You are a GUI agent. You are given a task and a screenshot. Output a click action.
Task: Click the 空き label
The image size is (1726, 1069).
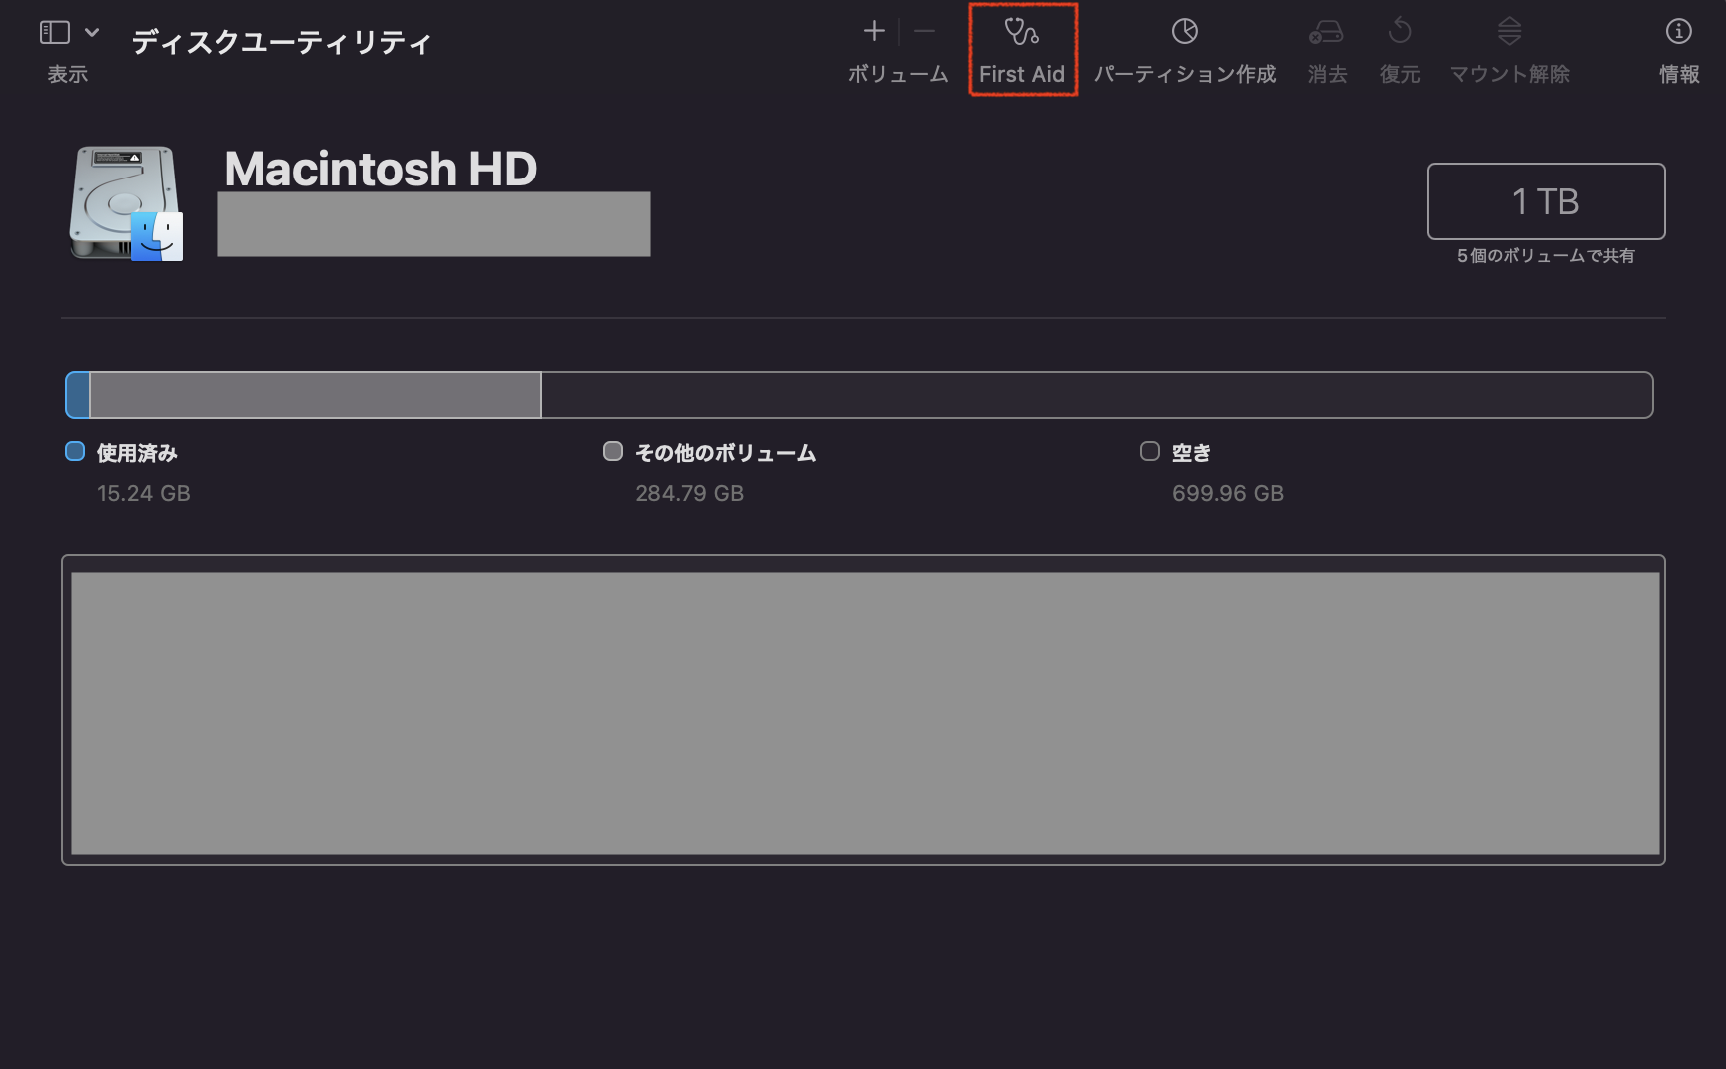click(1191, 453)
